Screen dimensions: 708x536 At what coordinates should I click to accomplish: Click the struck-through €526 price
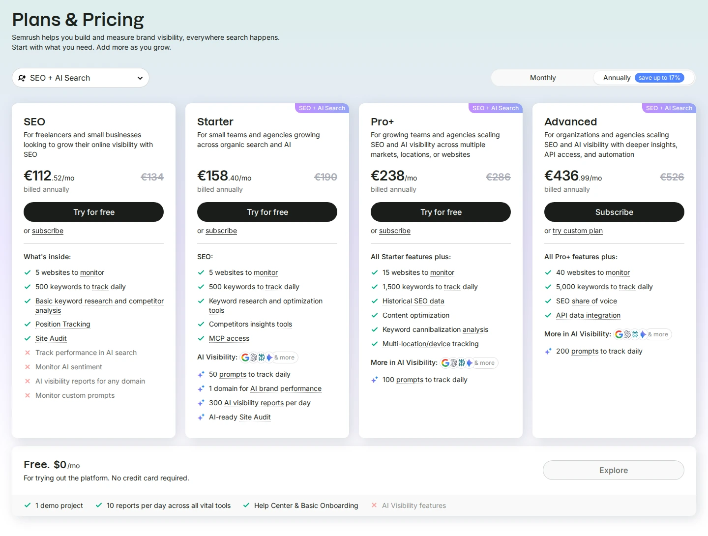coord(672,177)
